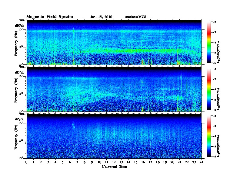Click hour tick label "14" on time axis
This screenshot has width=240, height=186.
tap(128, 162)
